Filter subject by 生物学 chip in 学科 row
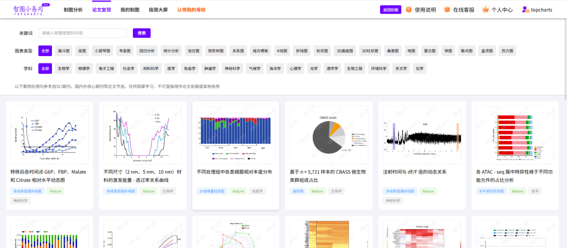This screenshot has width=567, height=248. [64, 69]
